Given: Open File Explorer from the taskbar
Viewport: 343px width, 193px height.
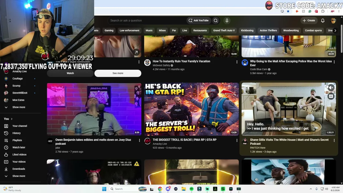Looking at the screenshot, I should [x=184, y=189].
